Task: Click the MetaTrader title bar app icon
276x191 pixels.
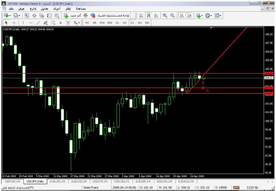Action: [4, 3]
